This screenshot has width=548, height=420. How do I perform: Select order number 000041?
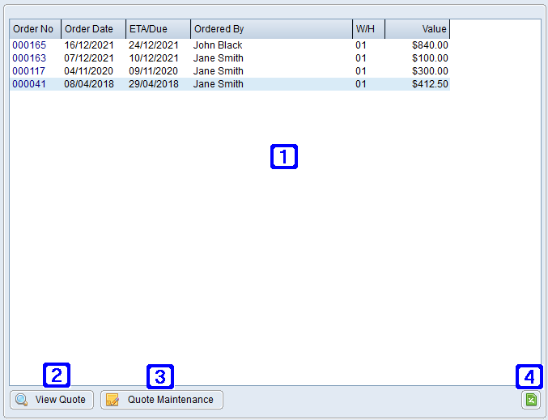click(x=28, y=84)
